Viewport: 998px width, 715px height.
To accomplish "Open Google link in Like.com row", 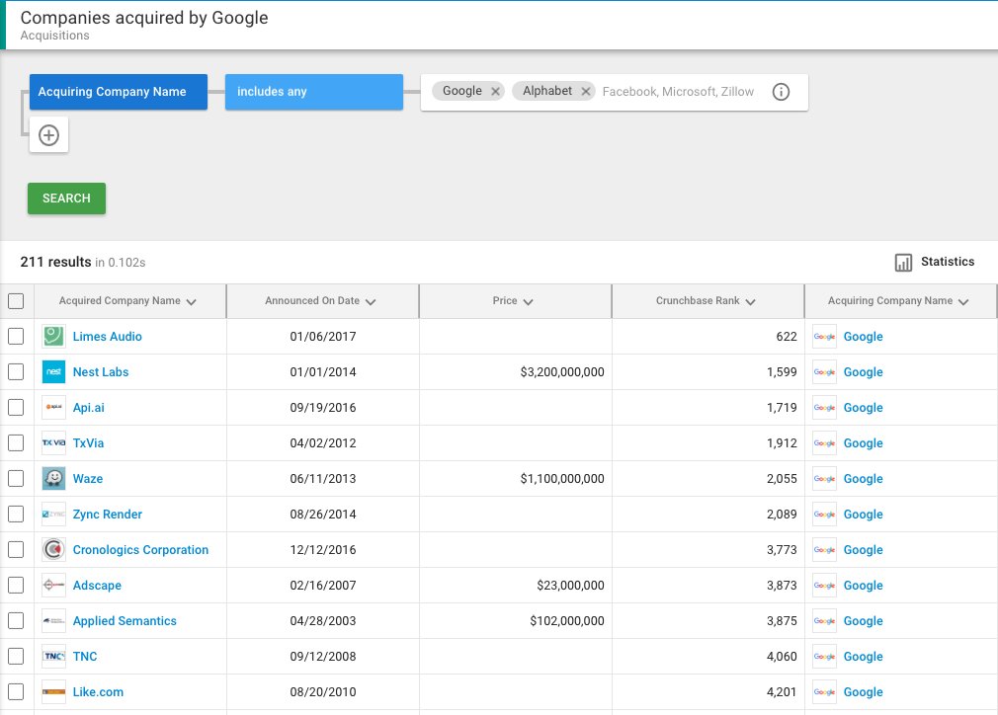I will coord(863,692).
